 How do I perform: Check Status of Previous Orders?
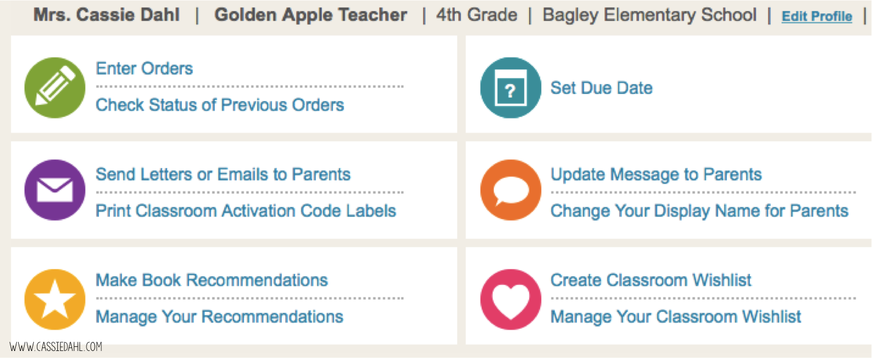point(220,105)
